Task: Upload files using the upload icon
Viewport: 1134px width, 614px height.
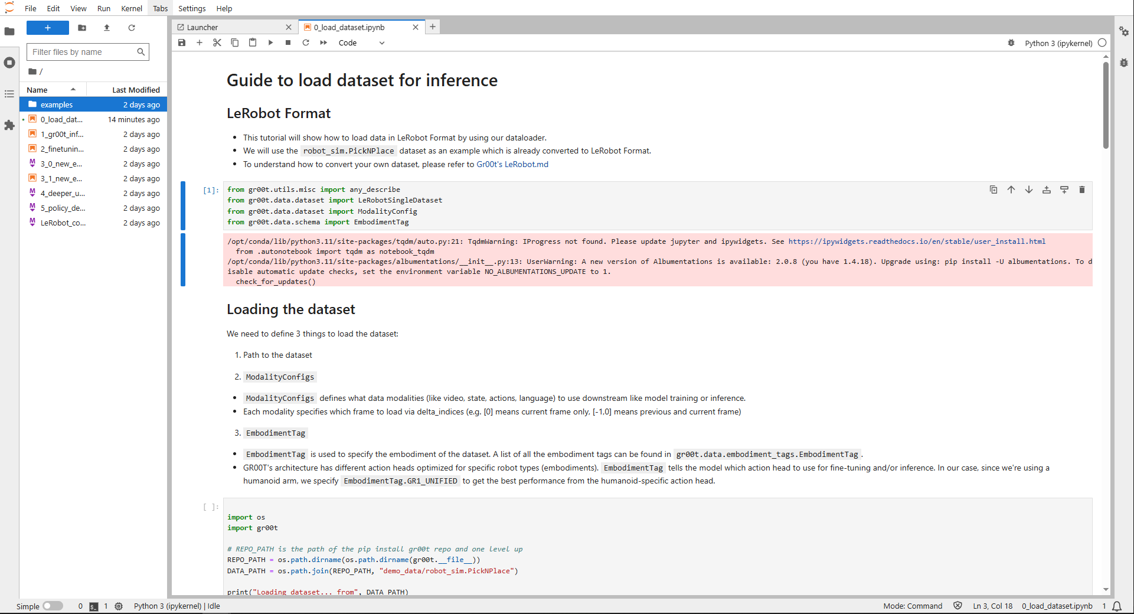Action: point(107,28)
